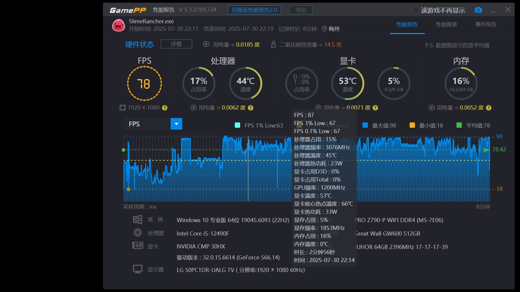Click the GPU D/T usage gauge
Screen dimensions: 520x292
(302, 83)
